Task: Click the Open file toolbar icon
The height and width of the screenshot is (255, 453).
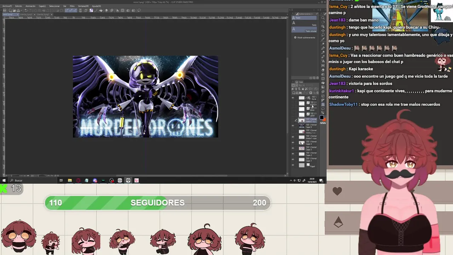Action: (14, 11)
